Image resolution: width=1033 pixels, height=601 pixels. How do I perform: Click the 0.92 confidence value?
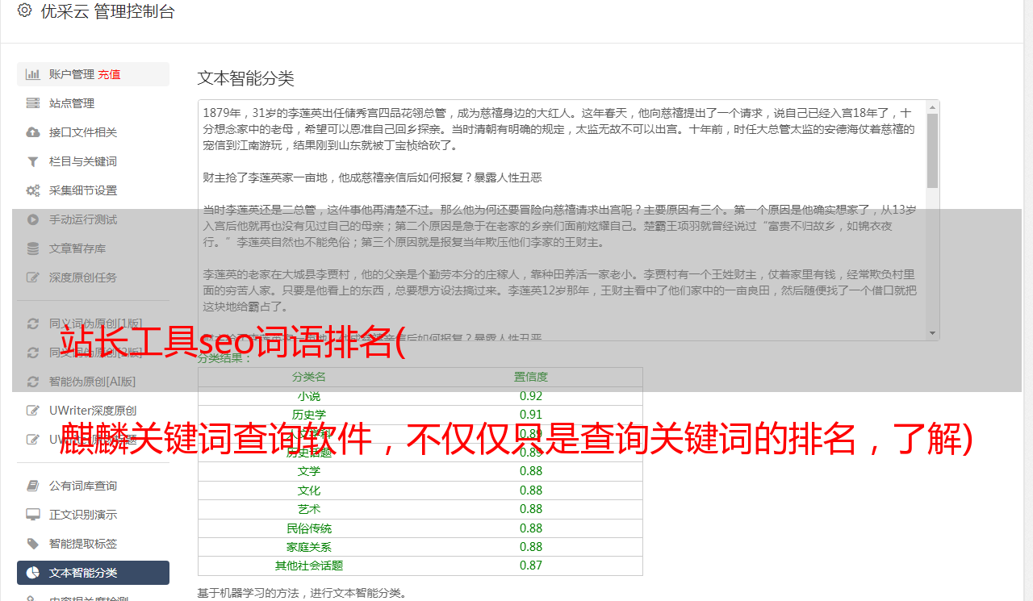[x=531, y=396]
